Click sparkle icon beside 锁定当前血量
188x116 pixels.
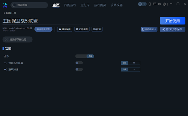pyautogui.click(x=5, y=63)
